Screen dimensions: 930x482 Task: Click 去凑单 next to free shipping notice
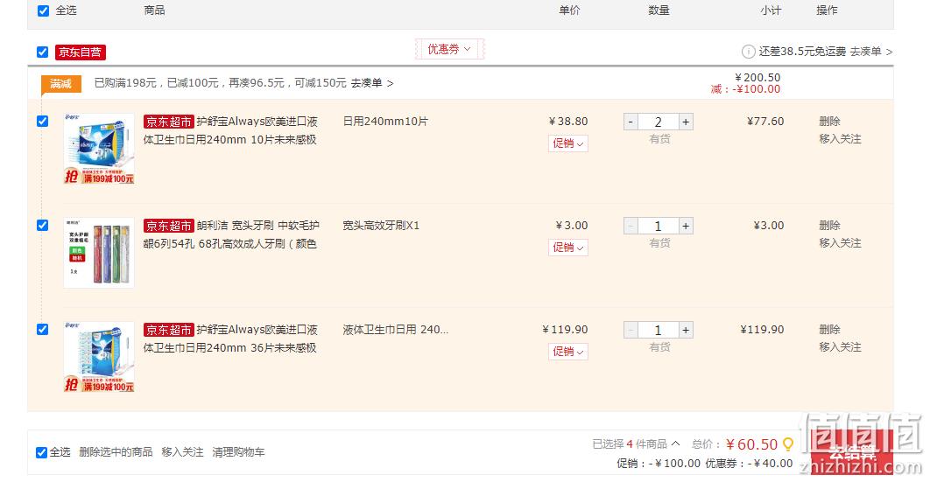click(x=870, y=52)
